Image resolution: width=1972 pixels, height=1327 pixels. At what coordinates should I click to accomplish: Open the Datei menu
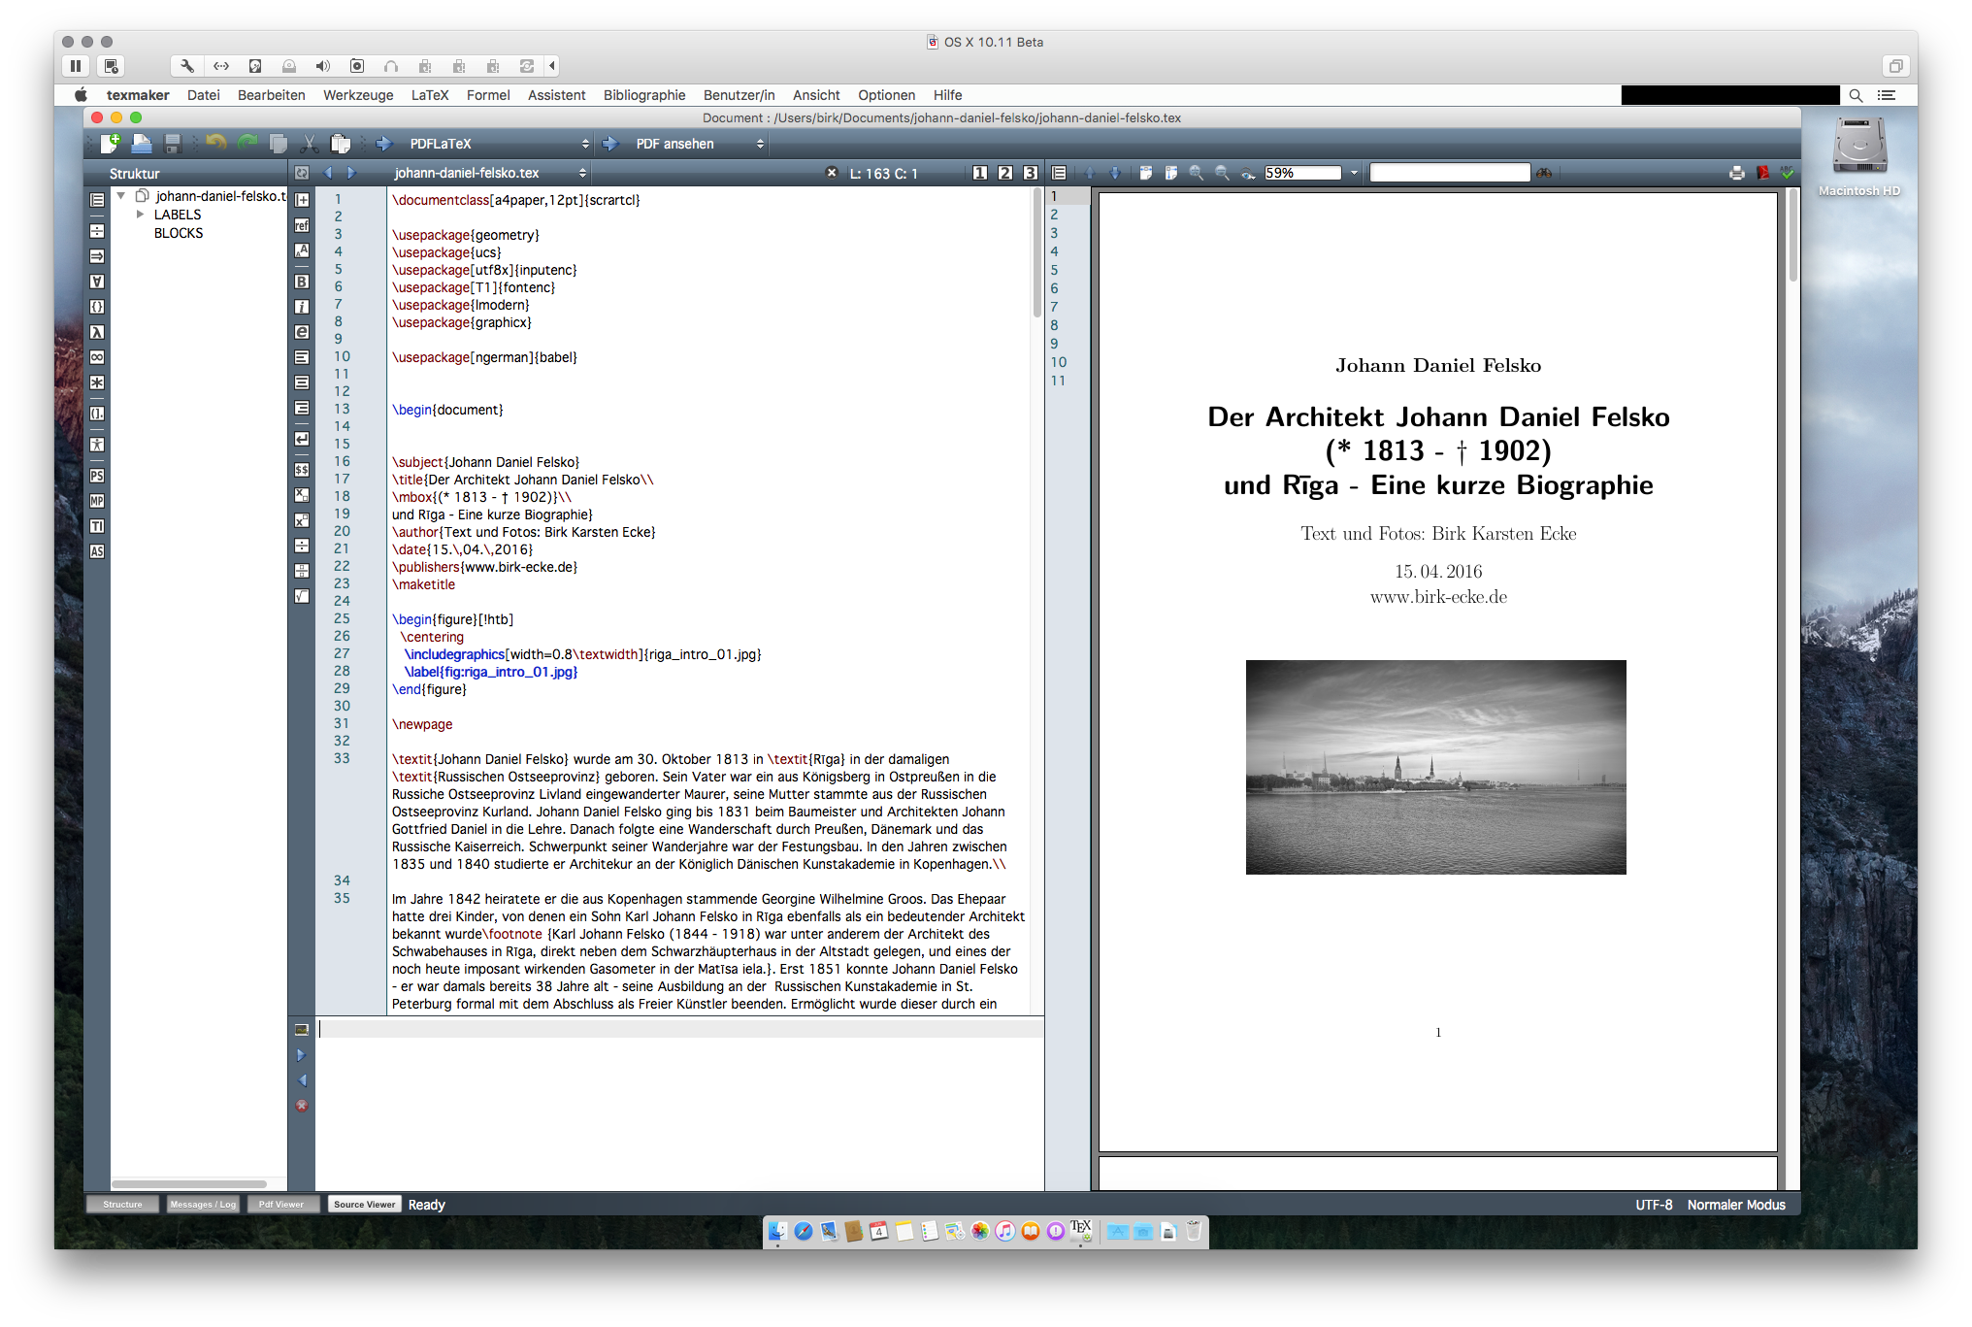pos(203,95)
